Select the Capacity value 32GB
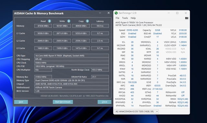The image size is (207, 123). click(x=158, y=30)
